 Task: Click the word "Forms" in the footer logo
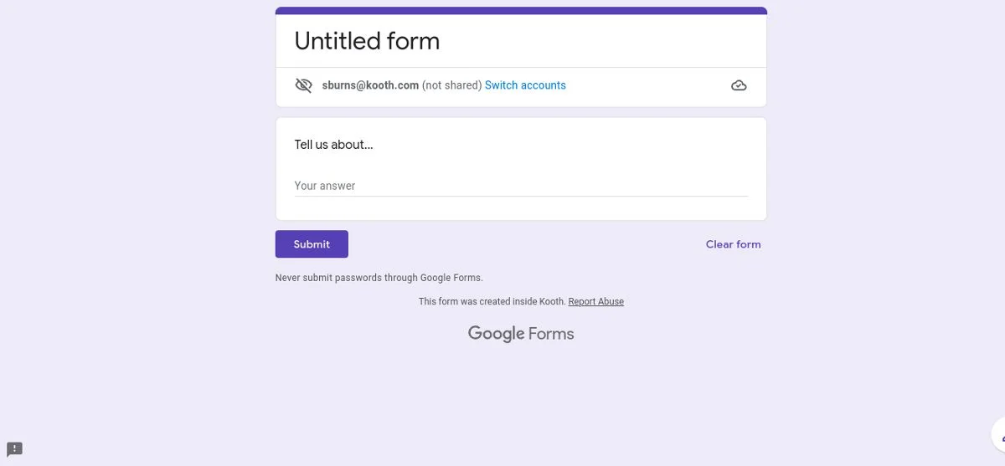click(551, 334)
